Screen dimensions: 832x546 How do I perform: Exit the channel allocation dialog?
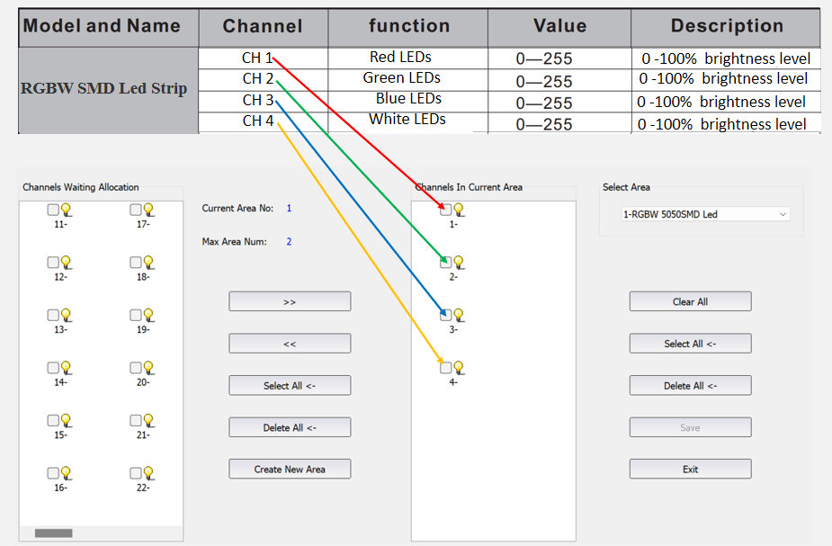point(690,469)
